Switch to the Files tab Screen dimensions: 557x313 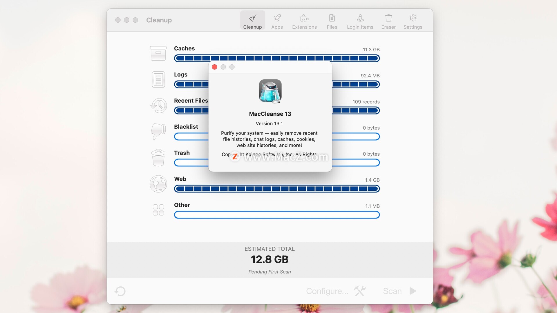(x=332, y=21)
